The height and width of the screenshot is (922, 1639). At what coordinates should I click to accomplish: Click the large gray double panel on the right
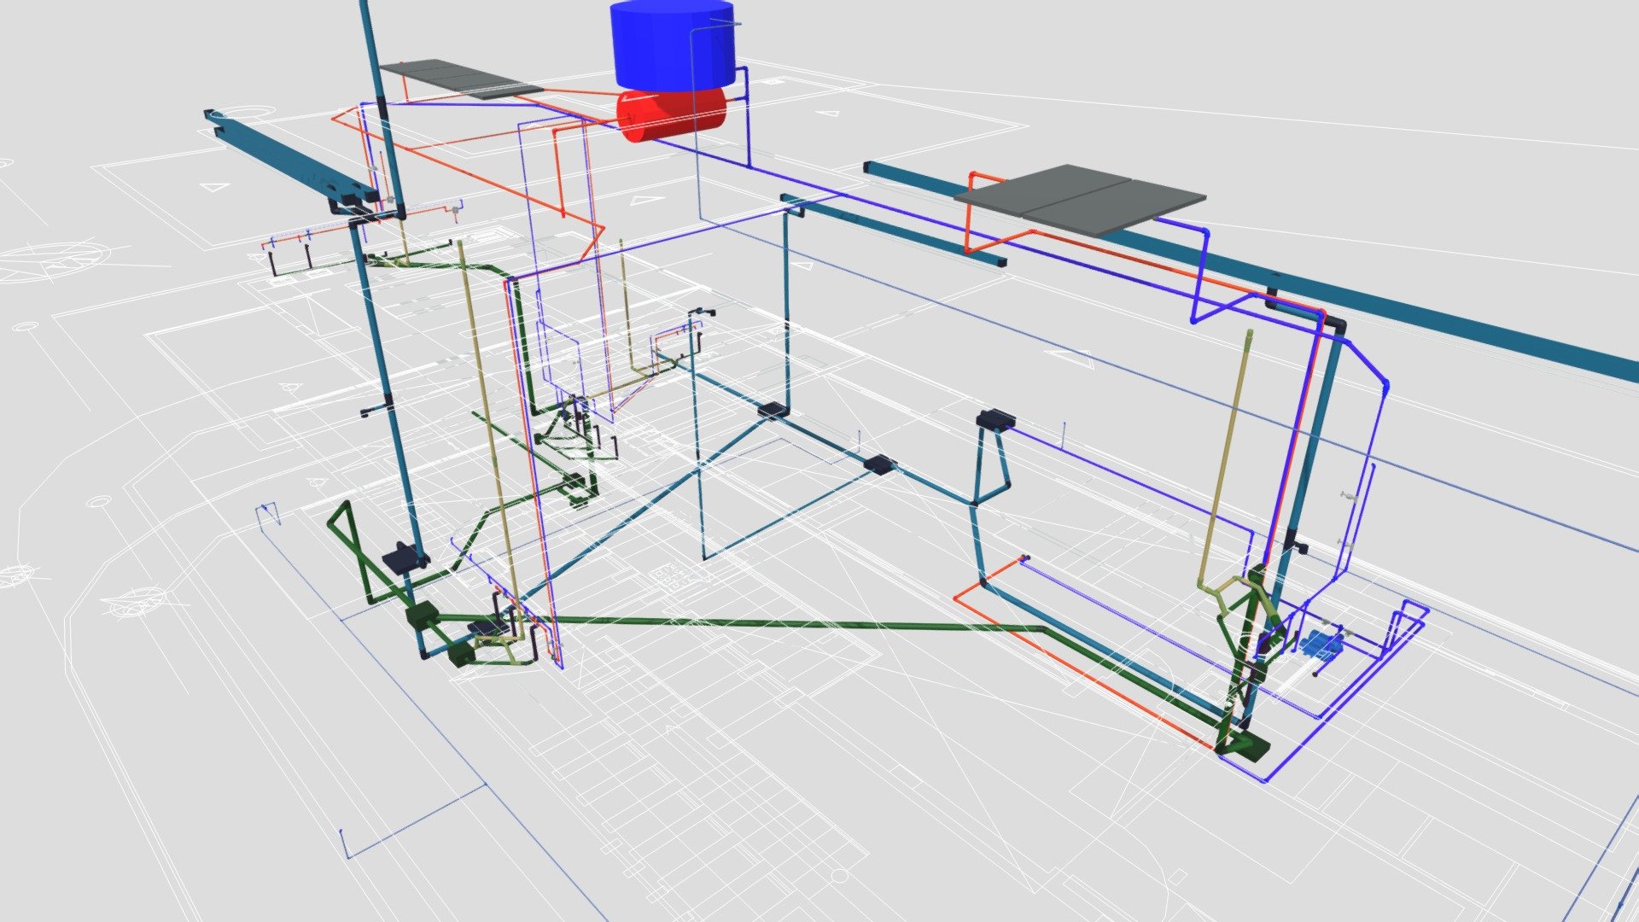click(x=1079, y=200)
